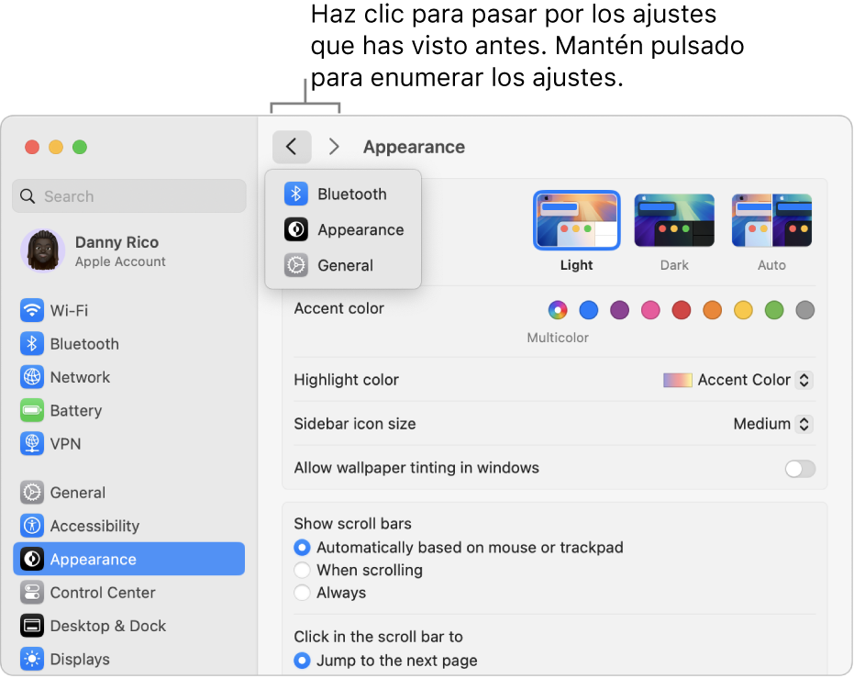This screenshot has height=678, width=854.
Task: Click the VPN sidebar icon
Action: 32,443
